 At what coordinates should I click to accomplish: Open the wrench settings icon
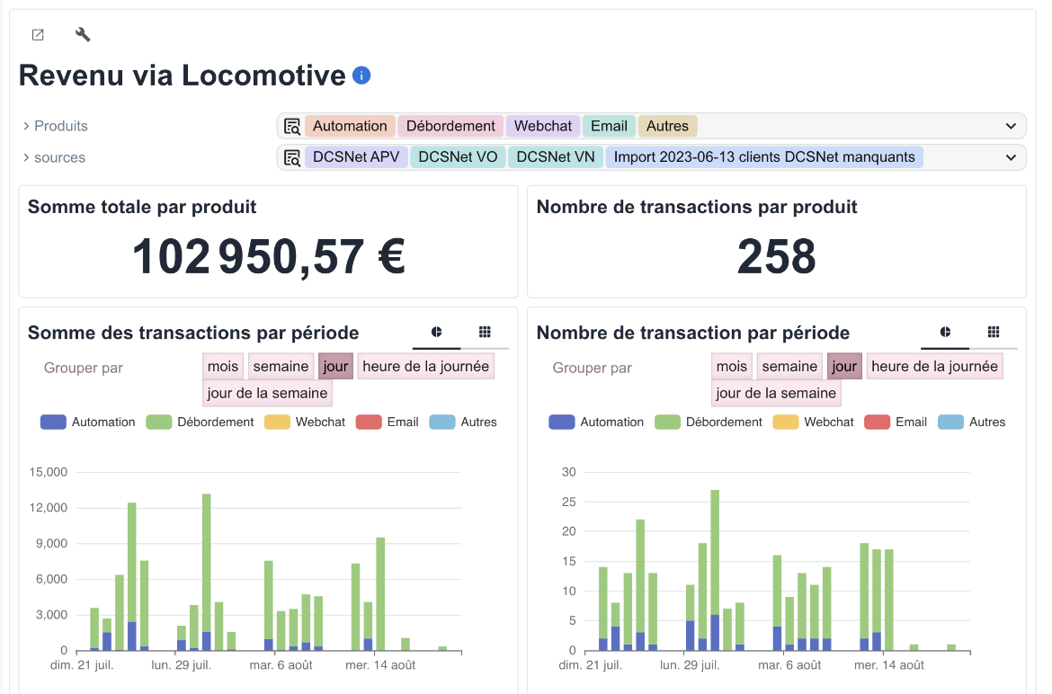coord(83,35)
